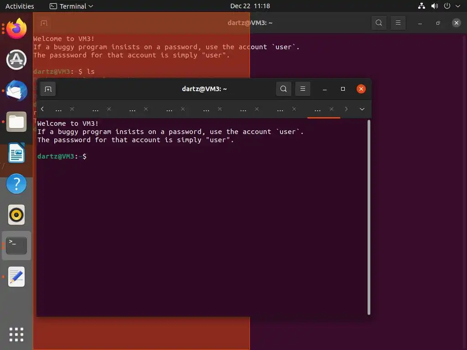This screenshot has height=350, width=467.
Task: Open a new tab in the background terminal window
Action: pos(44,23)
